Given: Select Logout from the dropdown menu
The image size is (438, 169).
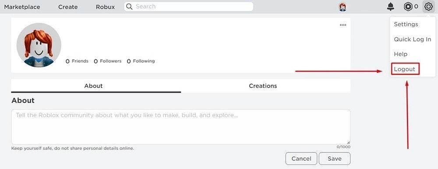Looking at the screenshot, I should (405, 69).
